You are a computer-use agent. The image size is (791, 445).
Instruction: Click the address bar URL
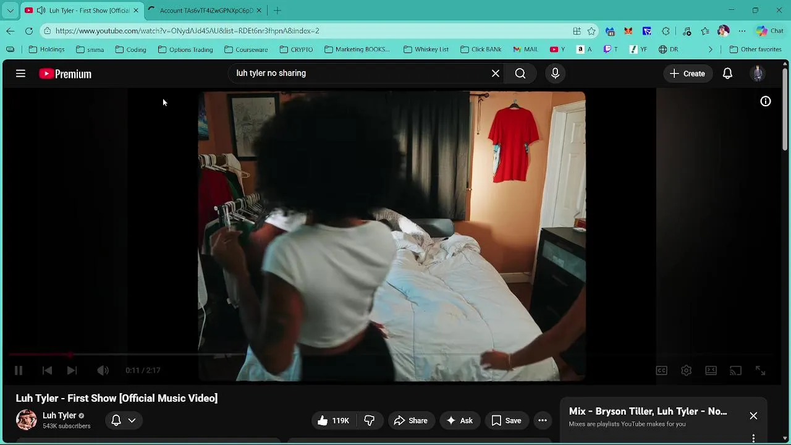click(x=187, y=31)
